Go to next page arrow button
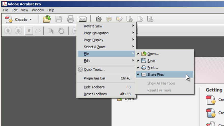The width and height of the screenshot is (224, 126). click(18, 31)
